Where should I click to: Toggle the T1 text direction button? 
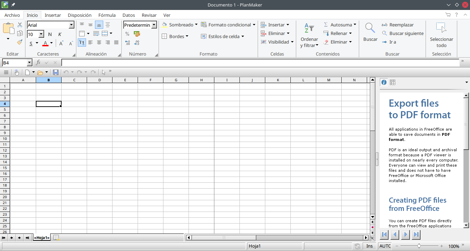[82, 43]
